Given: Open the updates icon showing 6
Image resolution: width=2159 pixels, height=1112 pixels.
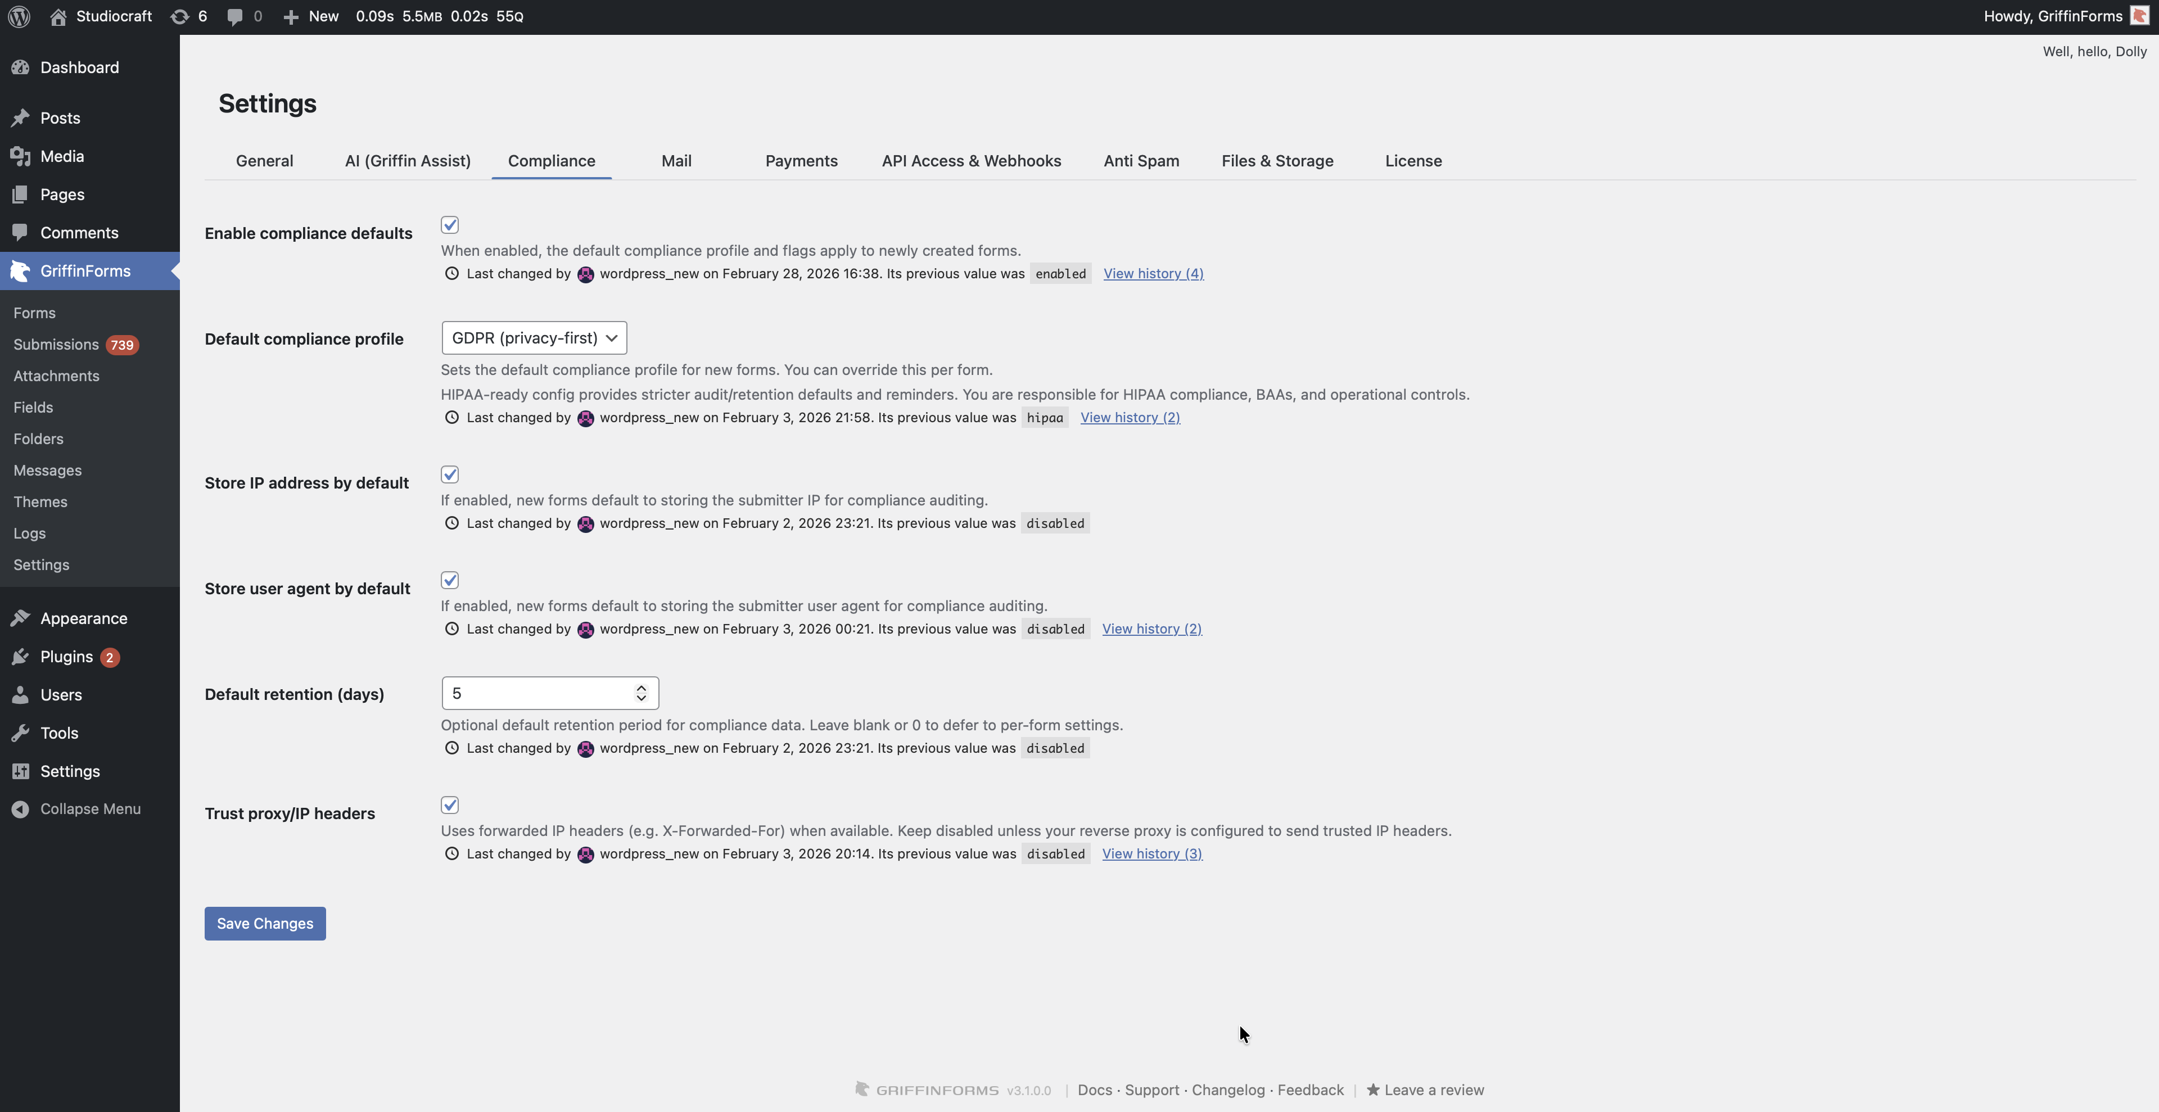Looking at the screenshot, I should click(x=179, y=17).
